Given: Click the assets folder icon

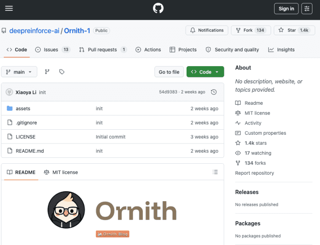Looking at the screenshot, I should [x=10, y=108].
